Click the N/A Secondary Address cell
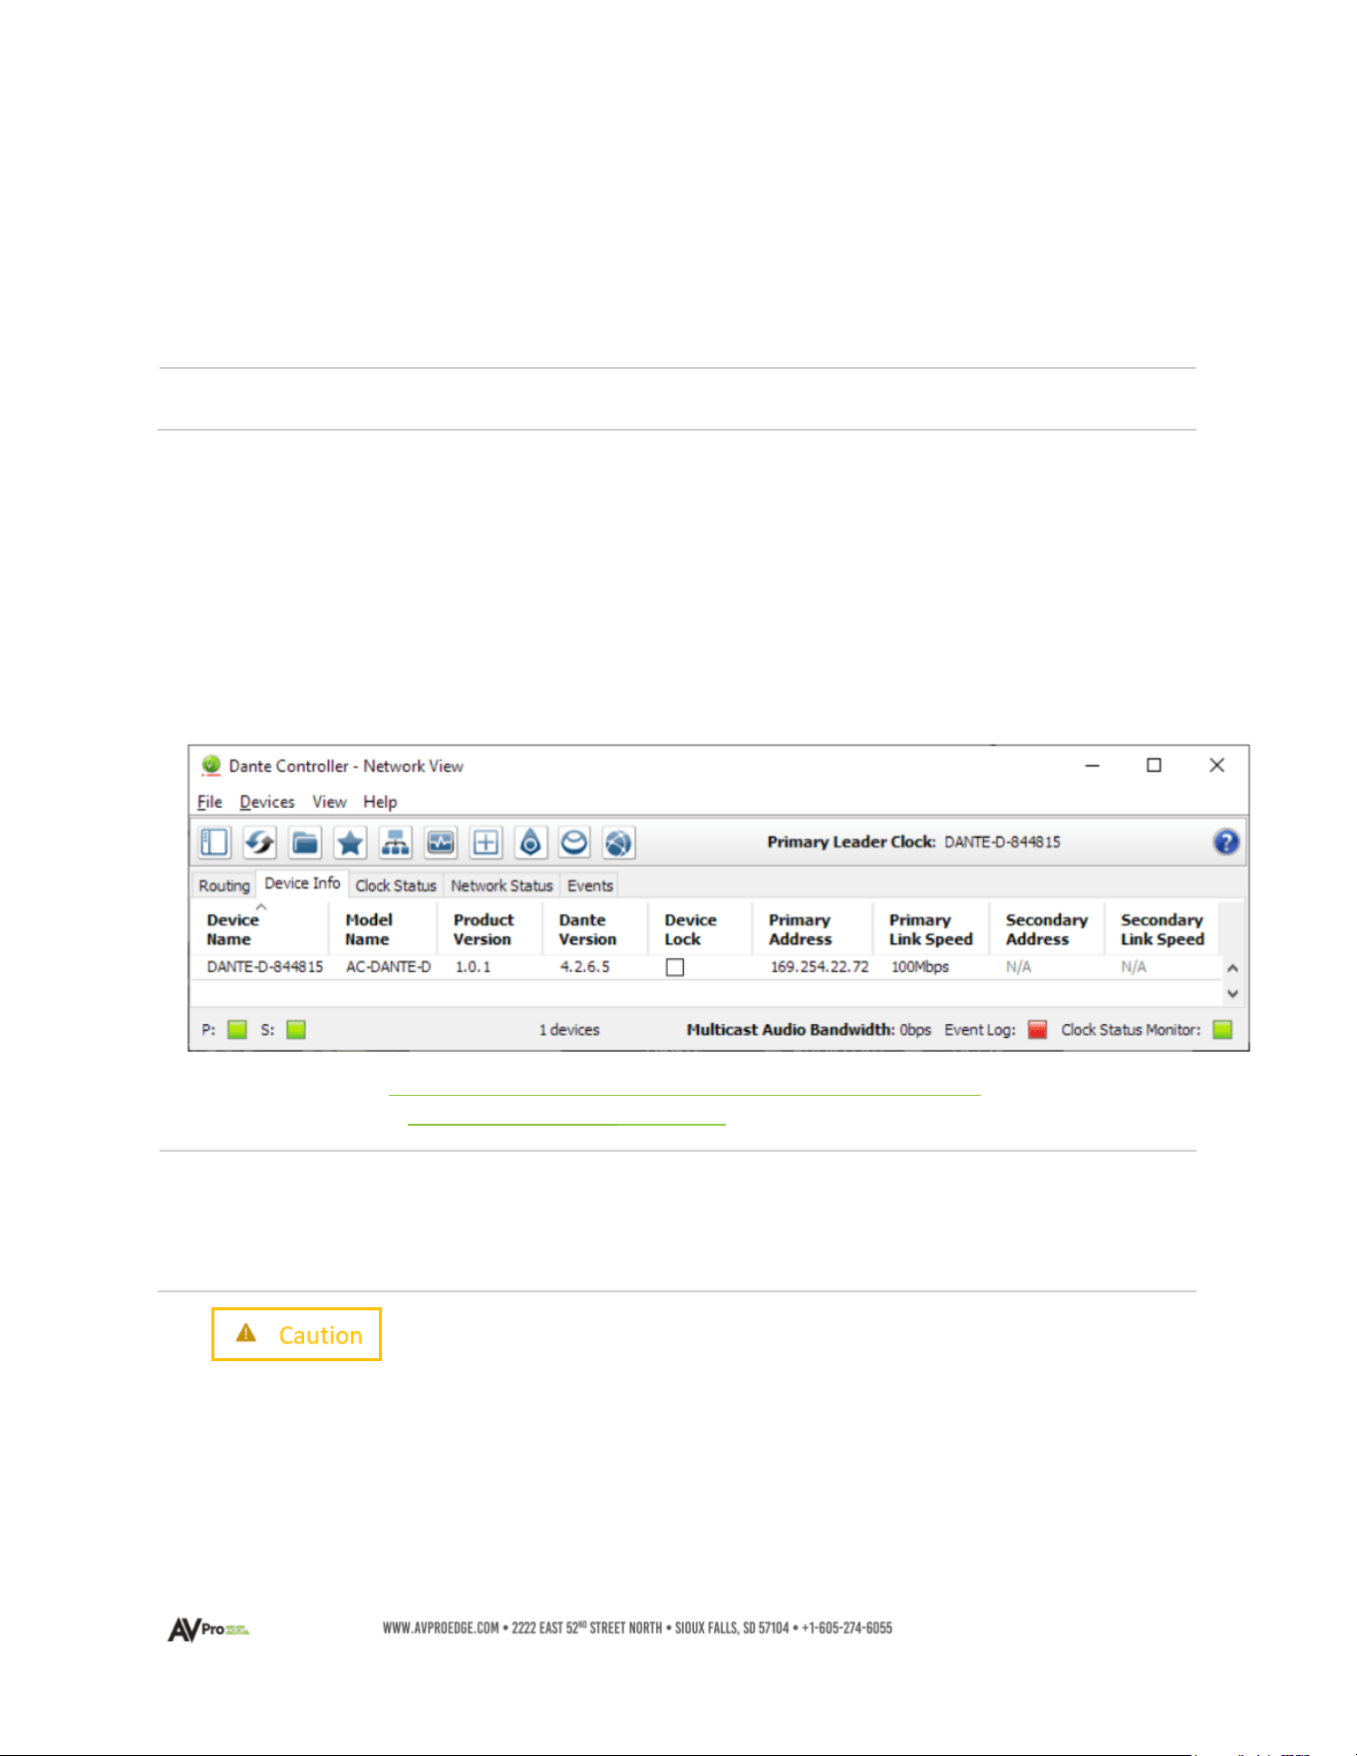 pyautogui.click(x=1018, y=967)
